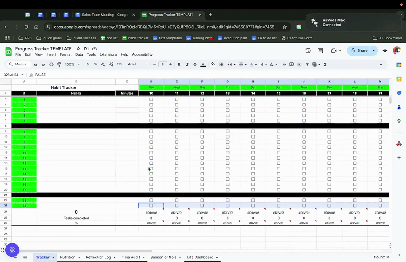Apply strikethrough formatting

[195, 64]
